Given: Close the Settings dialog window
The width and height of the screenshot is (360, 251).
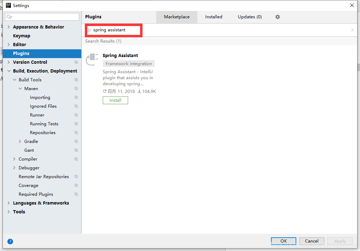Looking at the screenshot, I should click(352, 5).
